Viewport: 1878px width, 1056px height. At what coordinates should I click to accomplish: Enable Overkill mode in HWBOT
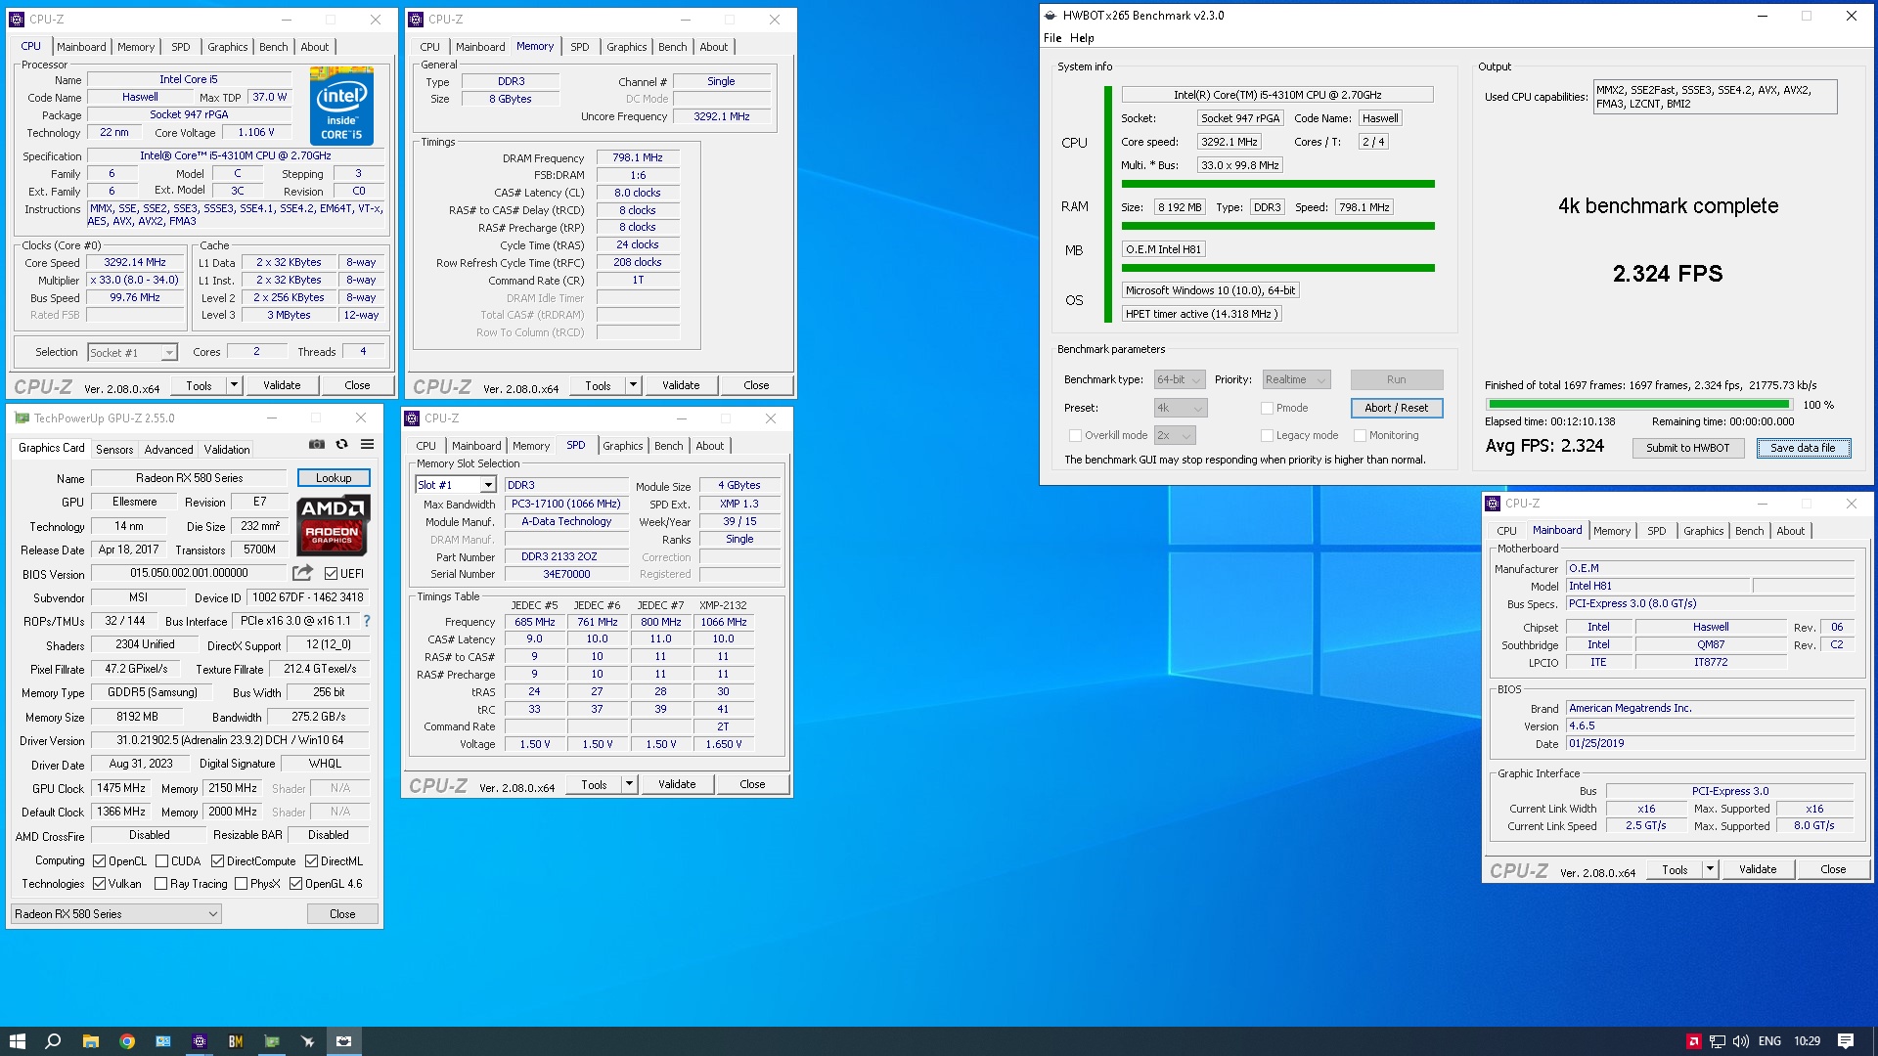tap(1075, 436)
